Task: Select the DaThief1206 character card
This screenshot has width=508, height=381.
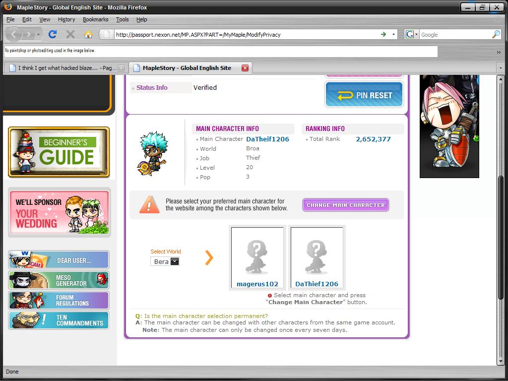Action: pos(317,257)
